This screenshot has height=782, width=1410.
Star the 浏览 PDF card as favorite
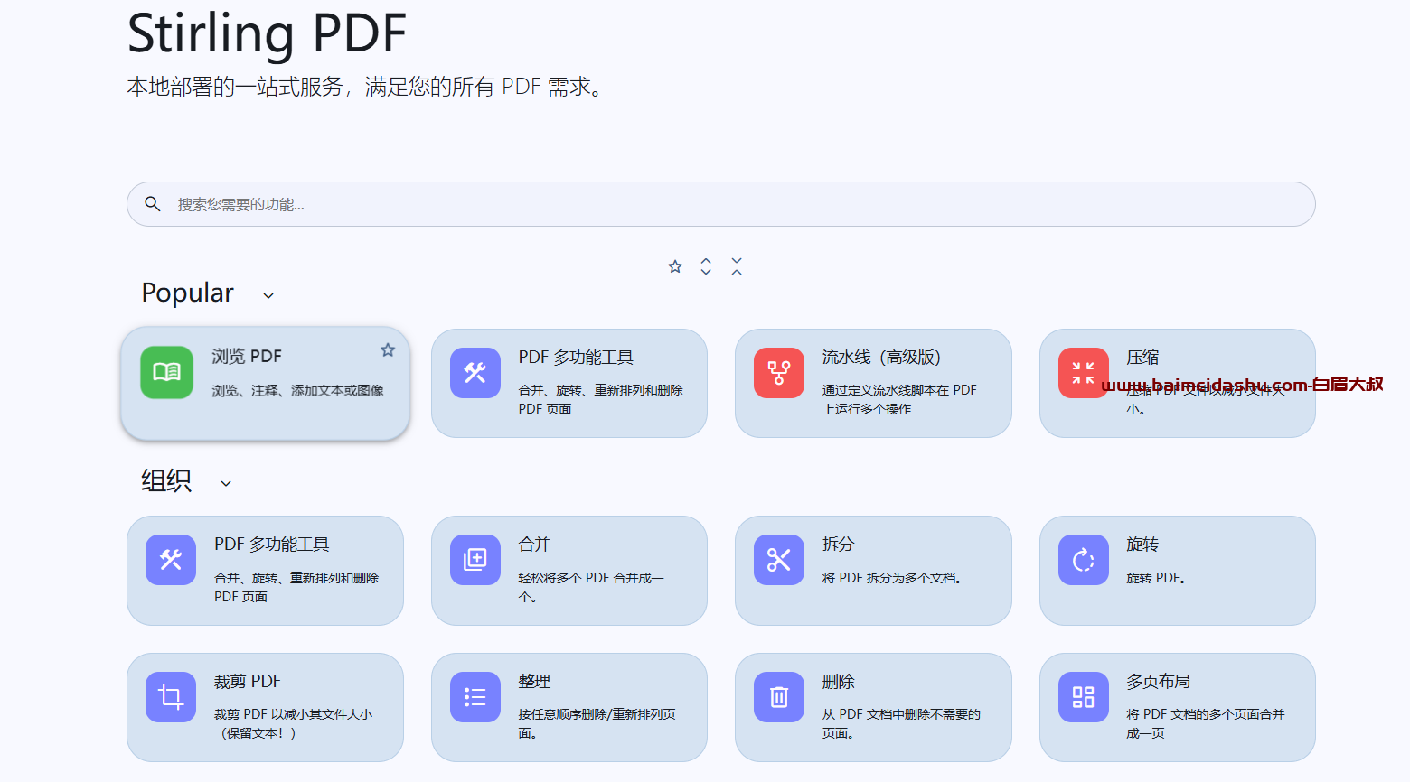click(x=388, y=350)
